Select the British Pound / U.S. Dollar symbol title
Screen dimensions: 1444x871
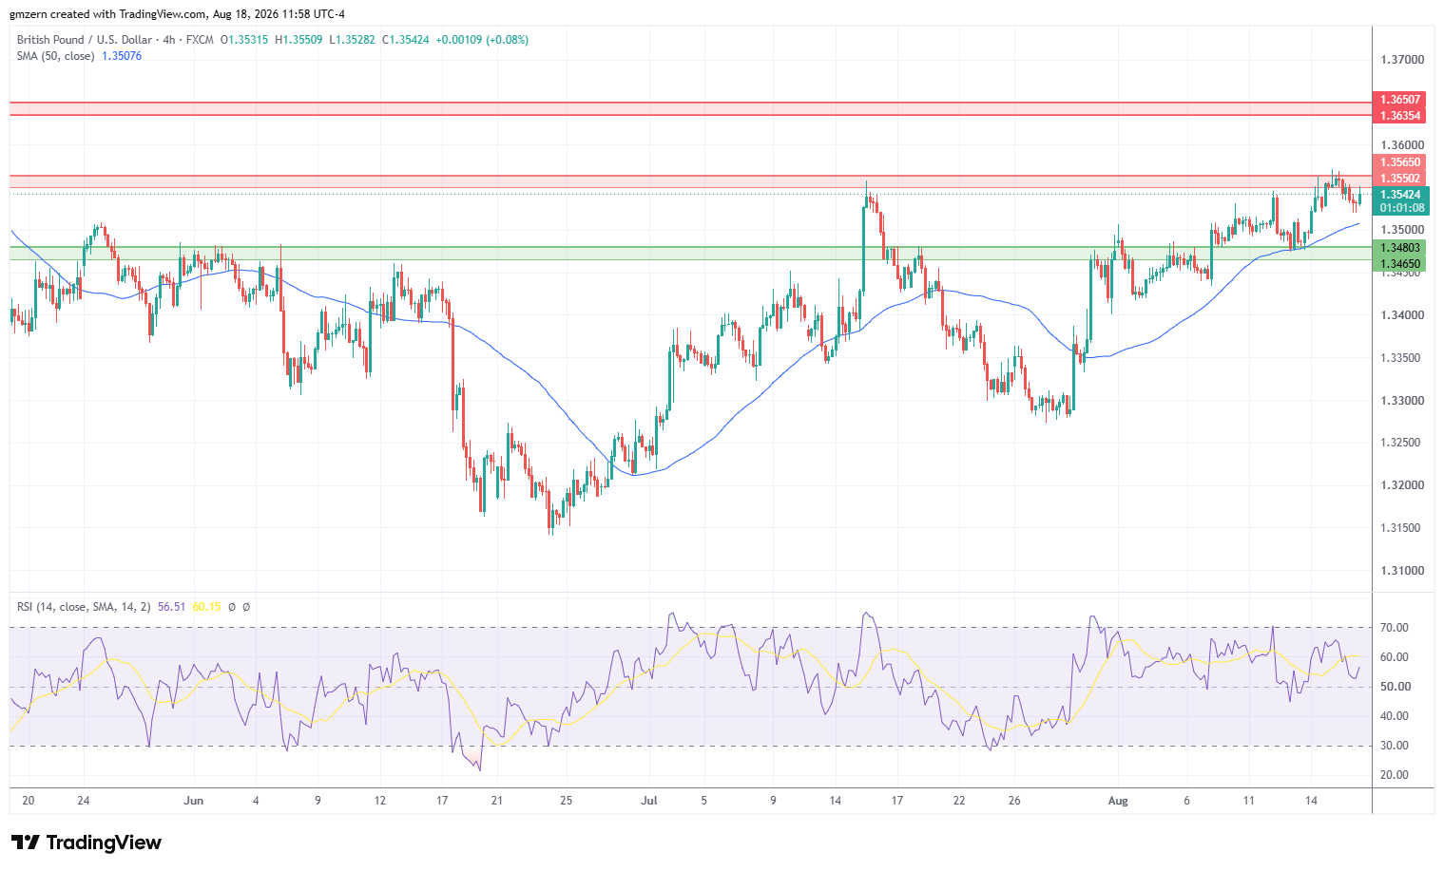[x=85, y=40]
